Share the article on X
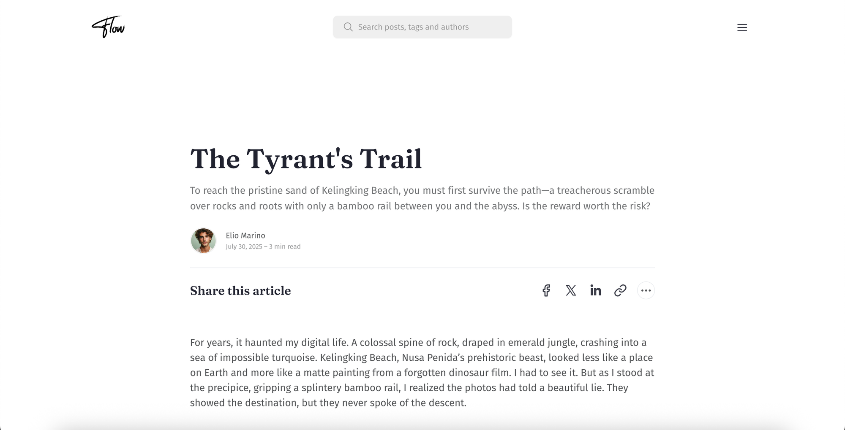 [x=571, y=290]
